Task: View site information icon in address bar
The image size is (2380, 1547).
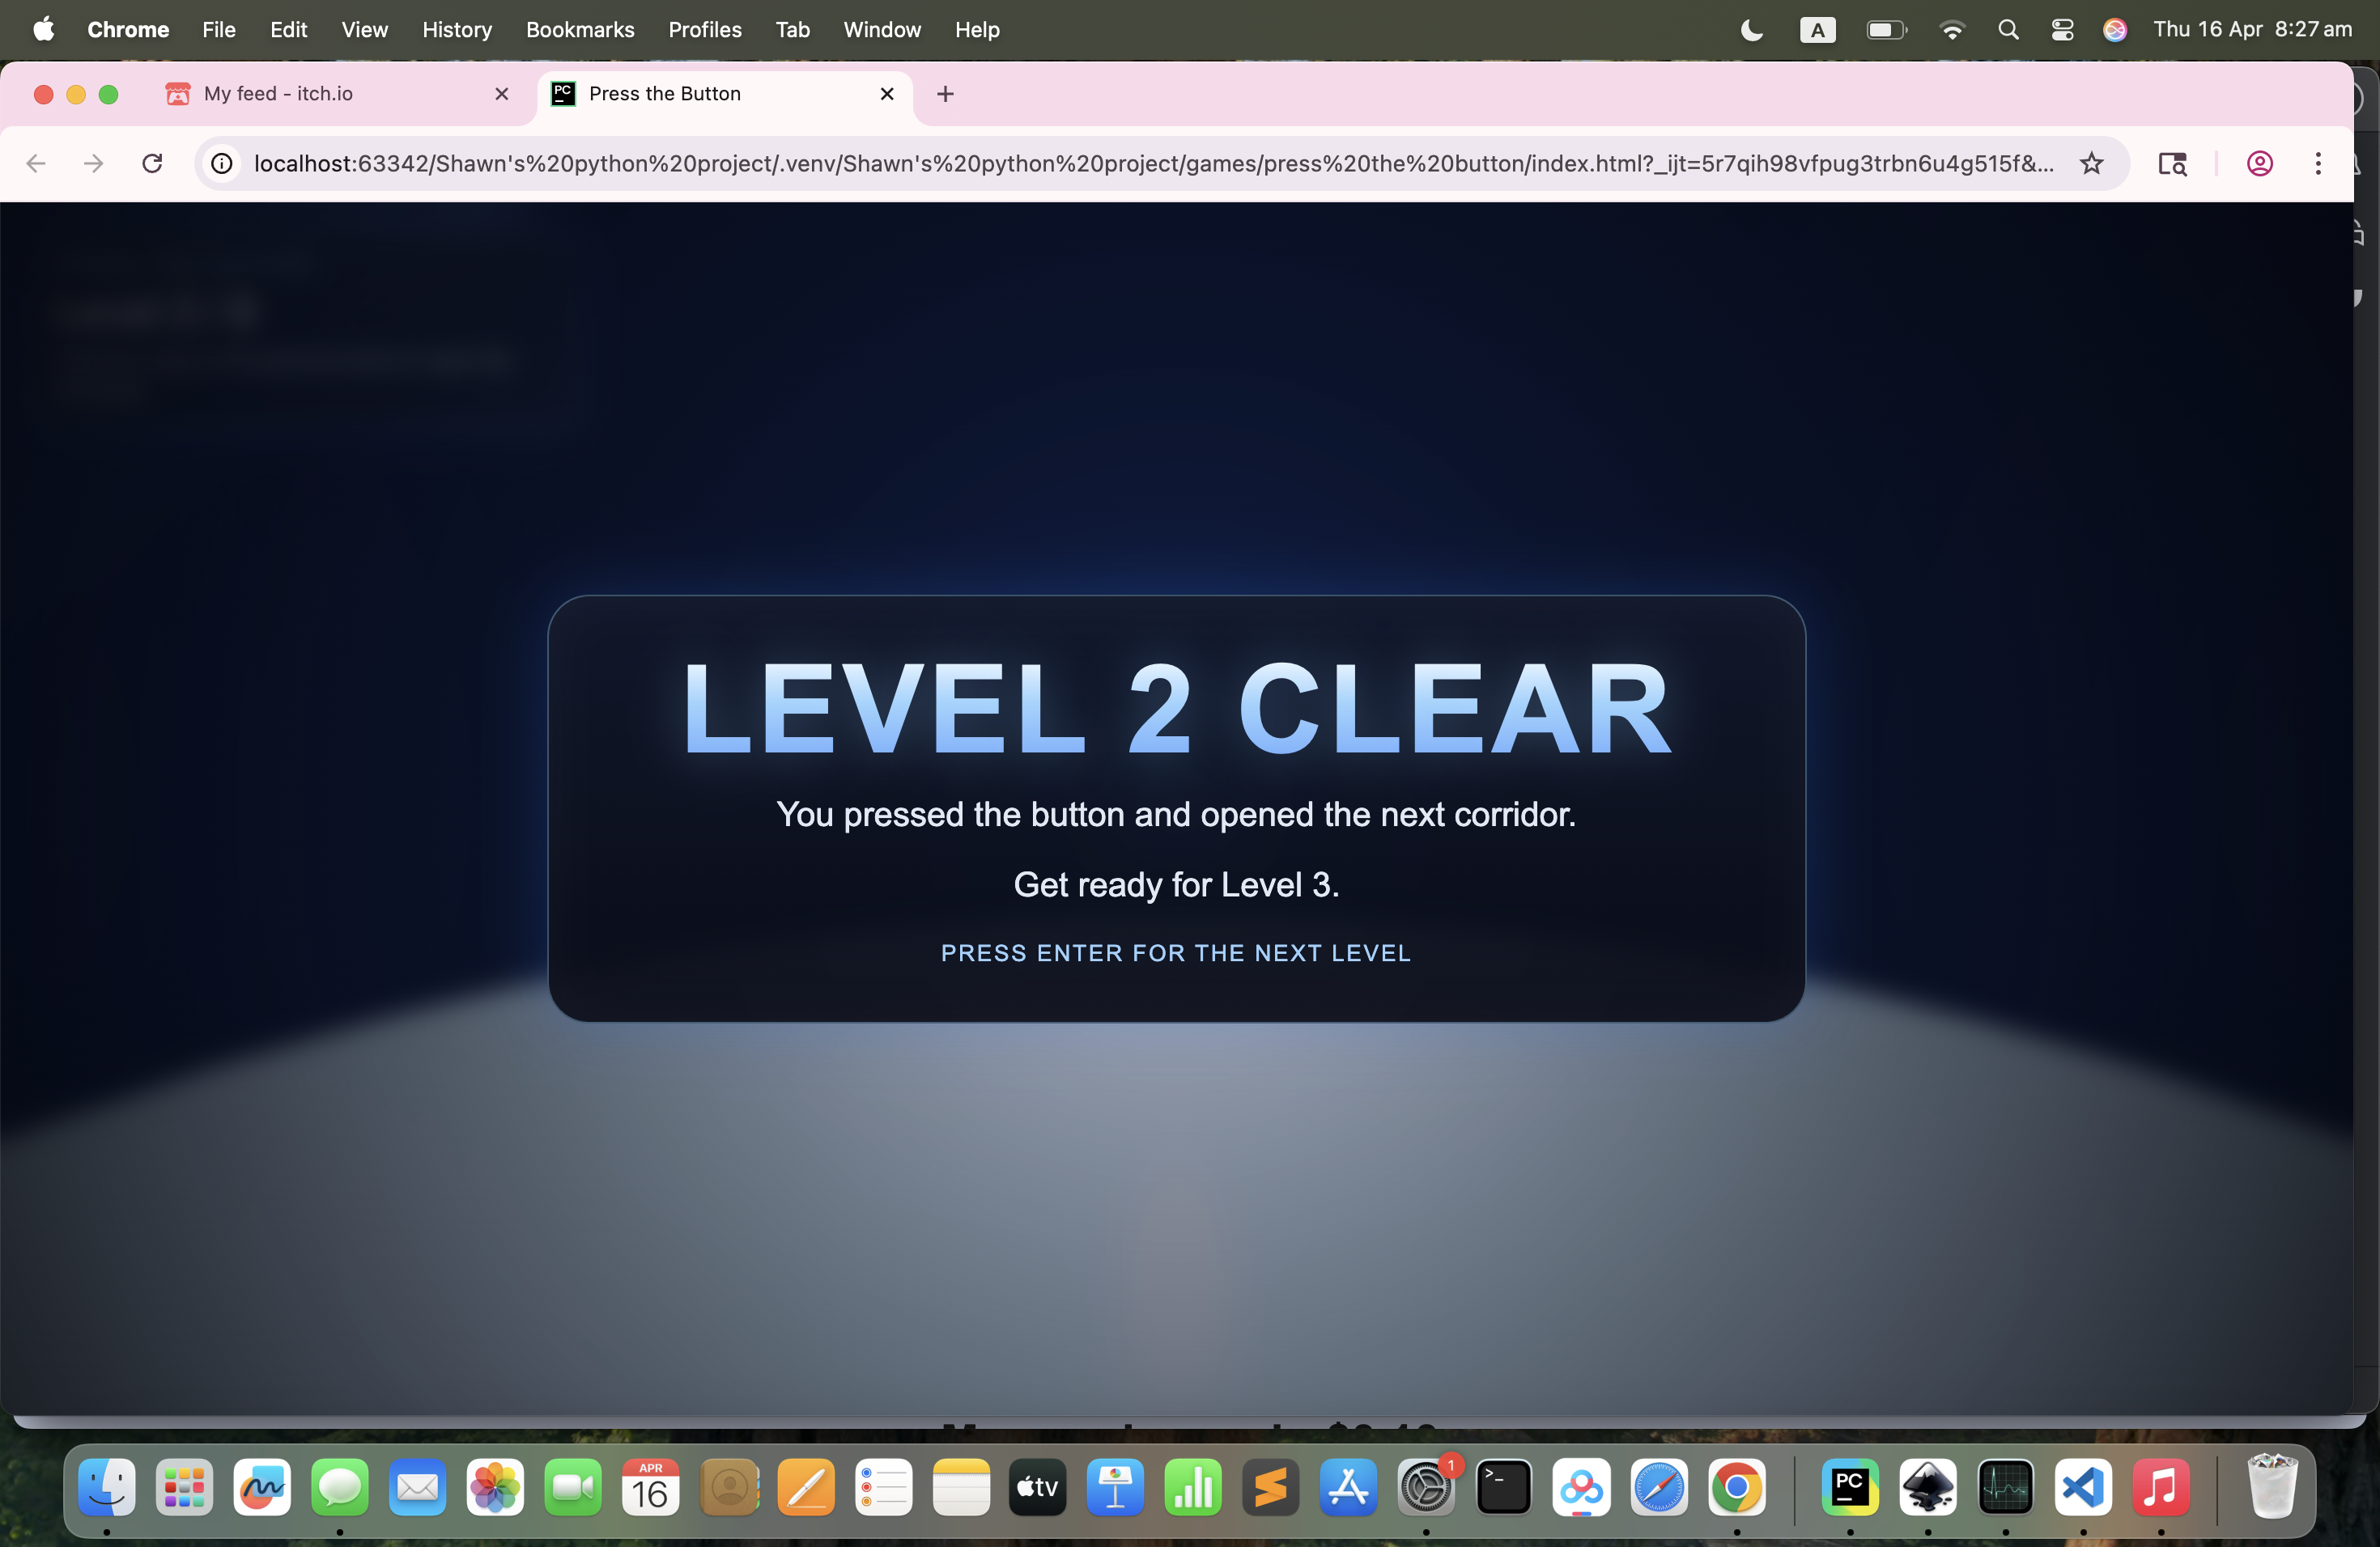Action: tap(222, 163)
